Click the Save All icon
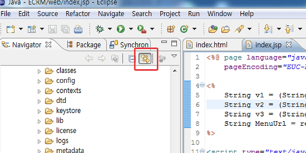 point(65,29)
